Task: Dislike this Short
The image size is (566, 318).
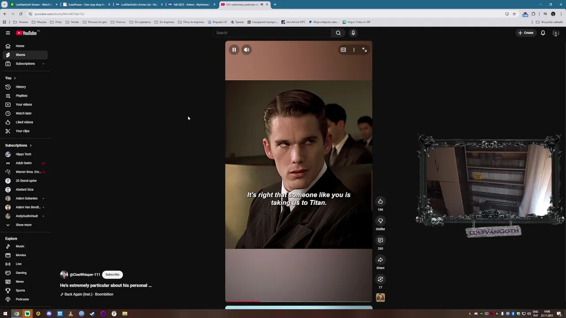Action: 380,221
